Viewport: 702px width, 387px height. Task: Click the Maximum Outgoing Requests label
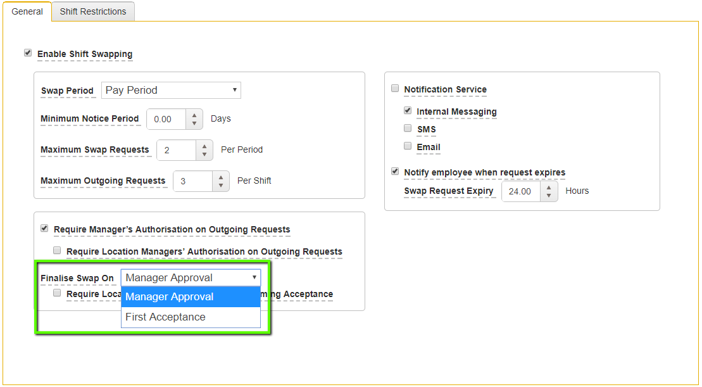103,181
